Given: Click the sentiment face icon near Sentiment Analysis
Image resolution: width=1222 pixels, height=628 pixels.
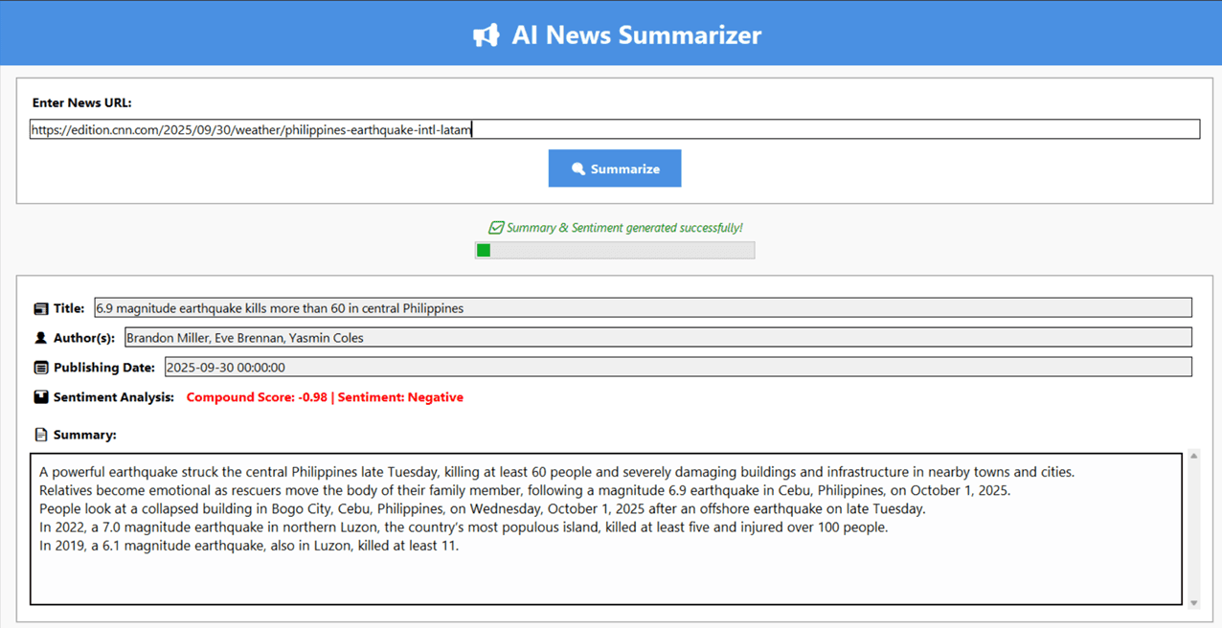Looking at the screenshot, I should [39, 396].
